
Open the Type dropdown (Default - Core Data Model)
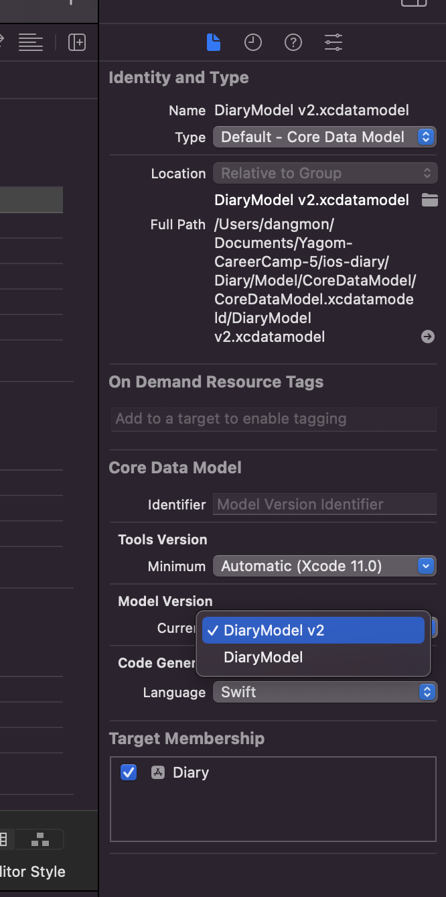[325, 137]
